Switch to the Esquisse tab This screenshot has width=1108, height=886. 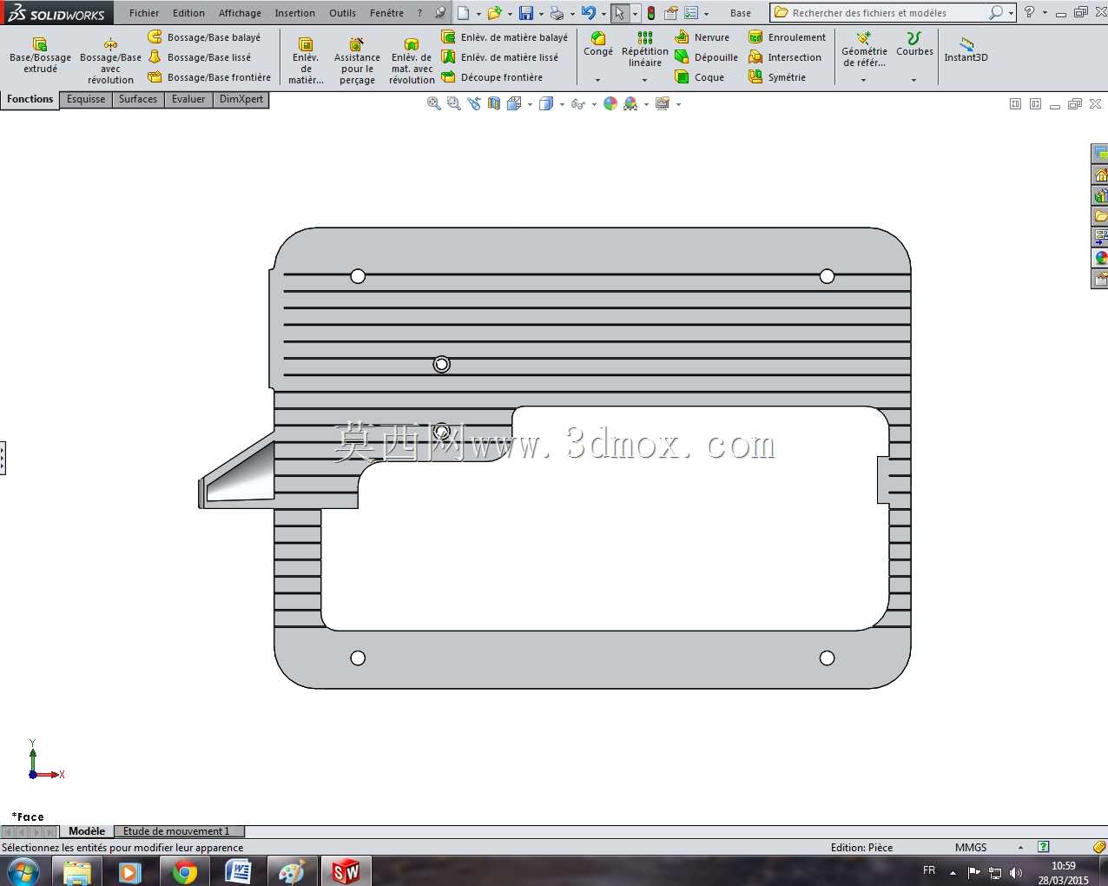86,99
